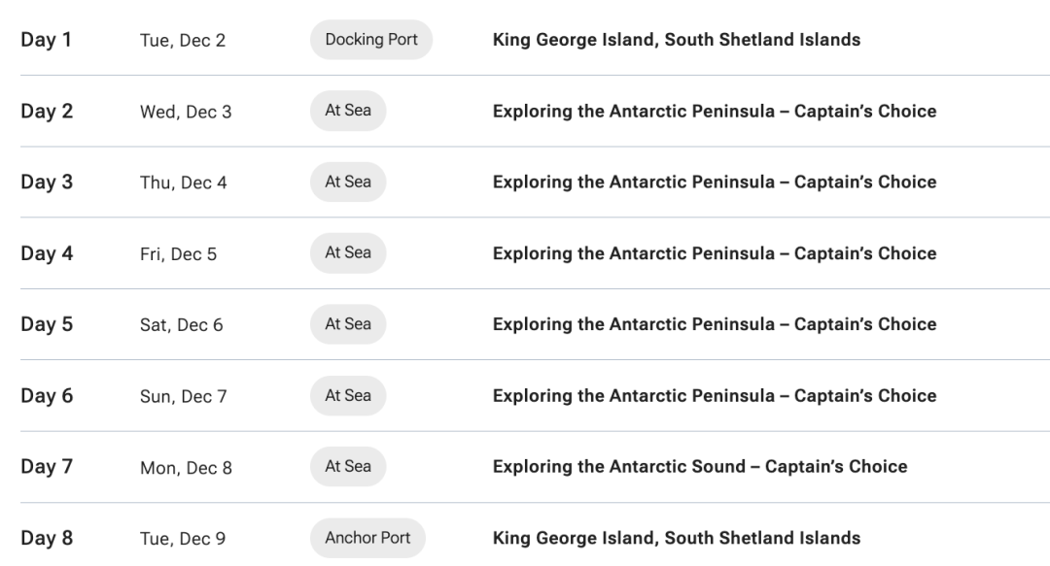Click Day 5 Antarctic Peninsula title

[715, 324]
